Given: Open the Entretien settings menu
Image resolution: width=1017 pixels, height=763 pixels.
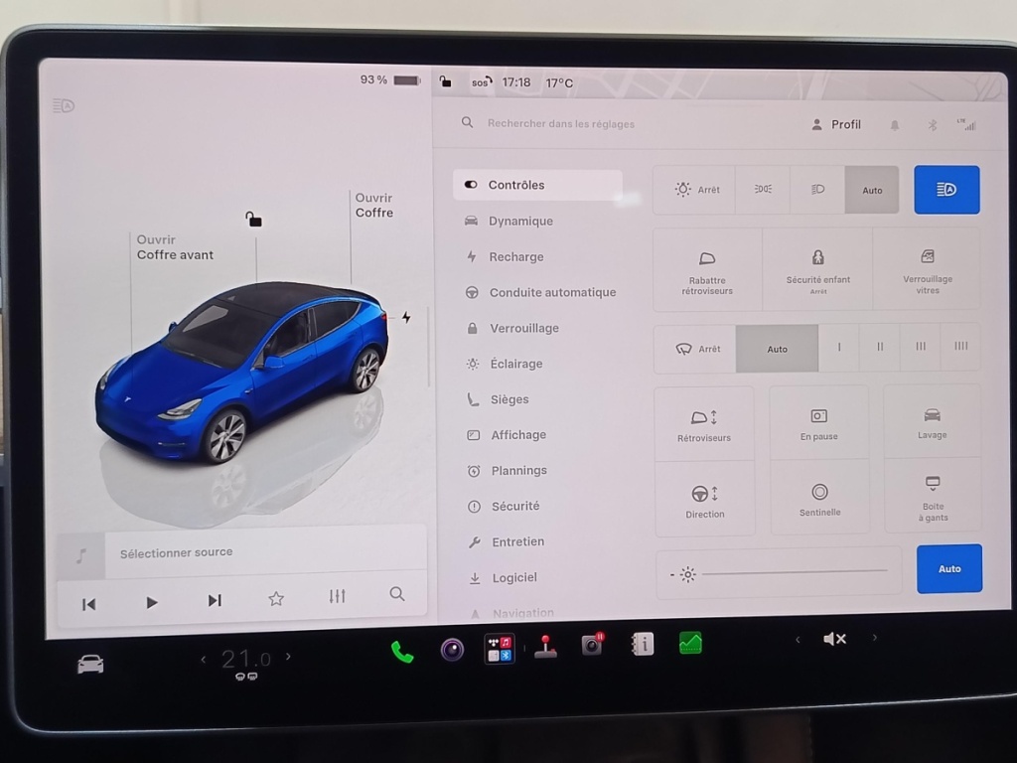Looking at the screenshot, I should click(x=507, y=541).
